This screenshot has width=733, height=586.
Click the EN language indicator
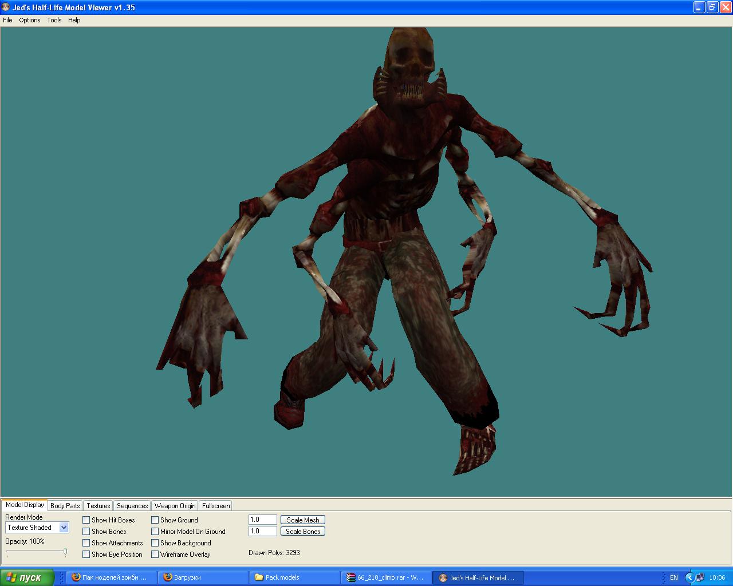click(x=674, y=577)
